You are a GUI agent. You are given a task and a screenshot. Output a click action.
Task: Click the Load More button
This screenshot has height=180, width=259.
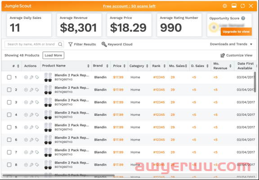tap(54, 55)
